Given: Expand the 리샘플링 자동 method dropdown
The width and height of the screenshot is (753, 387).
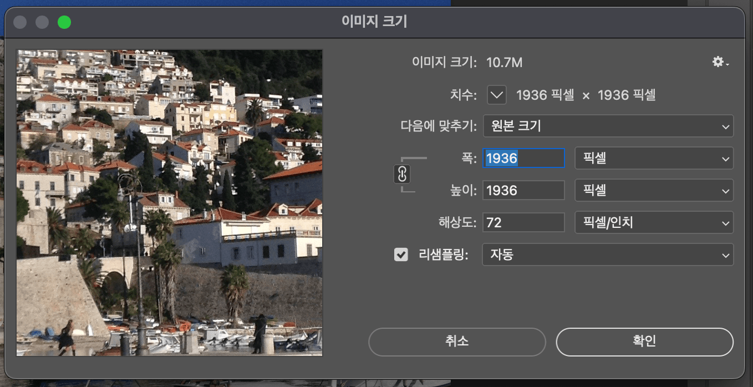Looking at the screenshot, I should [x=608, y=254].
